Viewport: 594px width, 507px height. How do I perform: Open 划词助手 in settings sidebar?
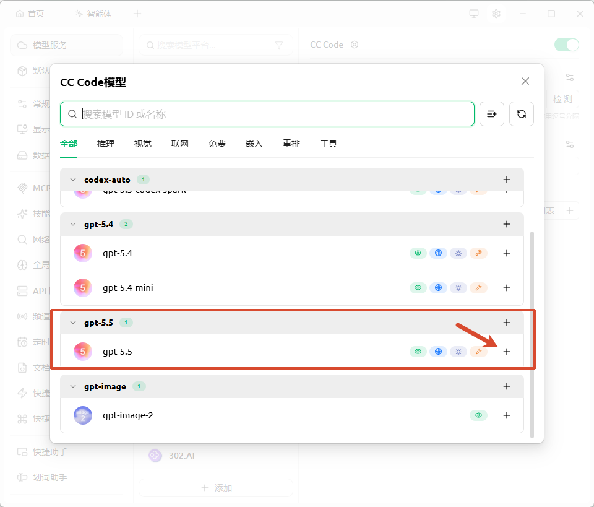click(42, 477)
